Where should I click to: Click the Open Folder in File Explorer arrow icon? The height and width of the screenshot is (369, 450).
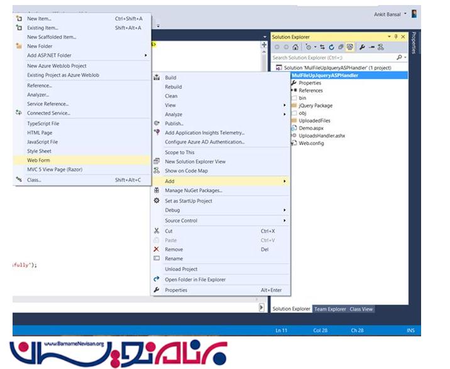[156, 279]
